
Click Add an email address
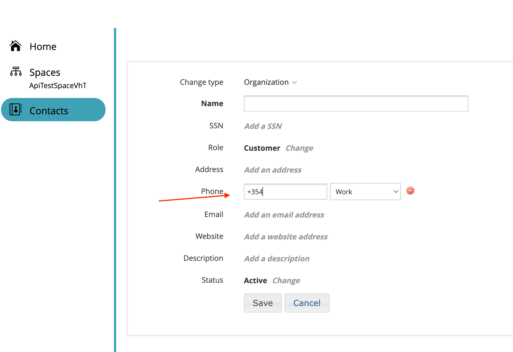[284, 215]
